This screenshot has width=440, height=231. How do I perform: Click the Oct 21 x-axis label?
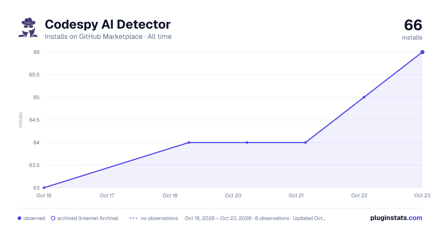coord(296,195)
